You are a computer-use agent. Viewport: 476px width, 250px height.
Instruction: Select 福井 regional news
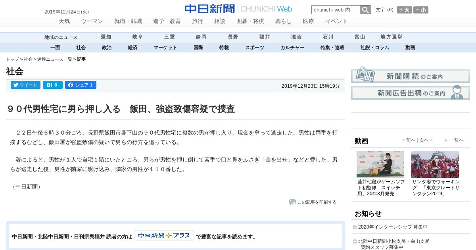pyautogui.click(x=265, y=37)
